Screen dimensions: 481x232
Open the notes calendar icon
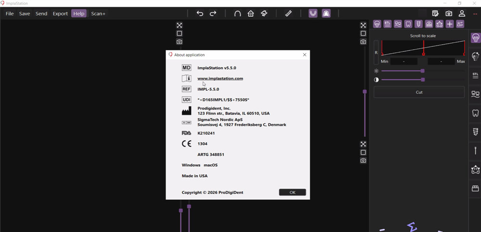tap(435, 13)
